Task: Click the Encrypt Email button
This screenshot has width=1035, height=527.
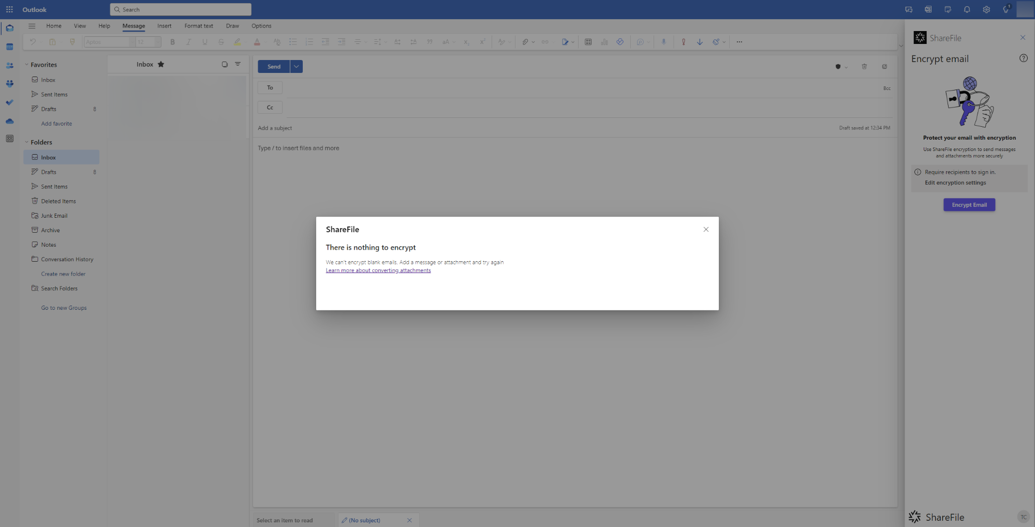Action: (x=969, y=205)
